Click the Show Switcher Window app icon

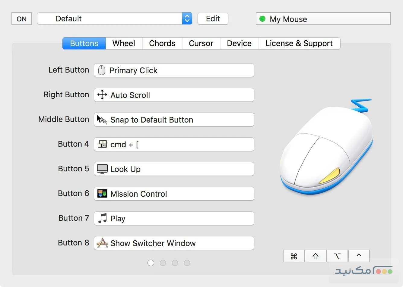[x=102, y=243]
